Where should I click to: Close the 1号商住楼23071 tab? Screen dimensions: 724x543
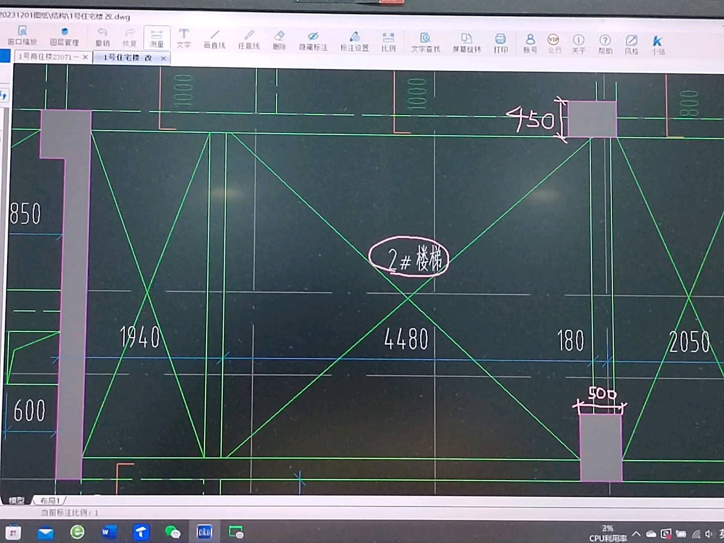pos(85,57)
